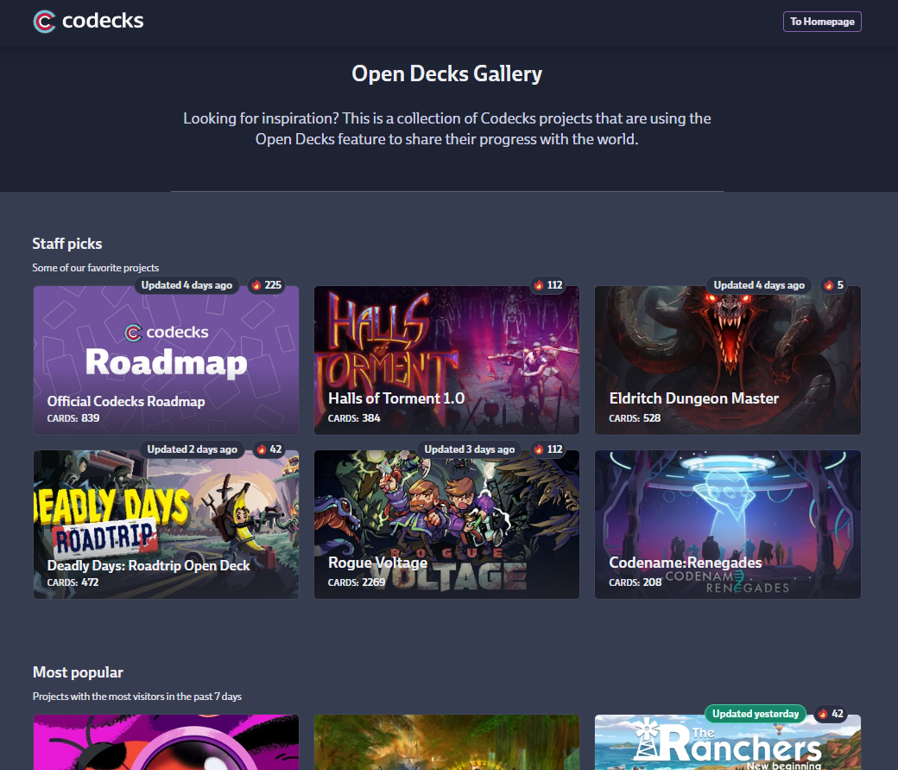898x770 pixels.
Task: Click 'Updated 4 days ago' badge on Eldritch
Action: tap(759, 285)
